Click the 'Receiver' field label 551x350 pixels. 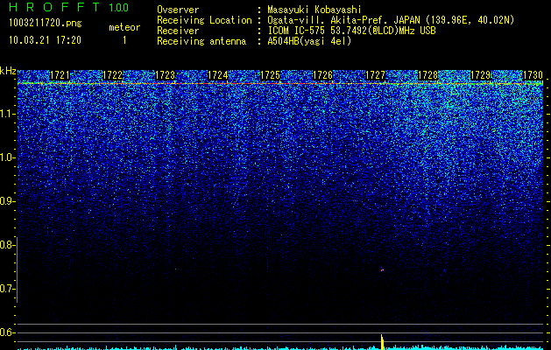click(178, 31)
